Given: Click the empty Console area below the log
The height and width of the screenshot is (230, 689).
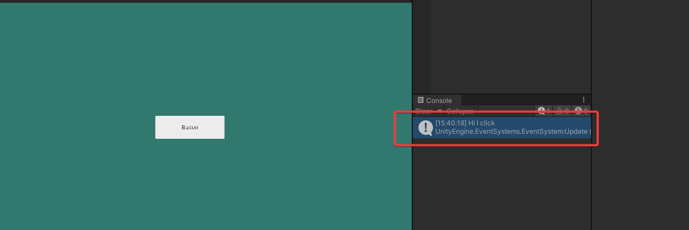Looking at the screenshot, I should (x=502, y=185).
